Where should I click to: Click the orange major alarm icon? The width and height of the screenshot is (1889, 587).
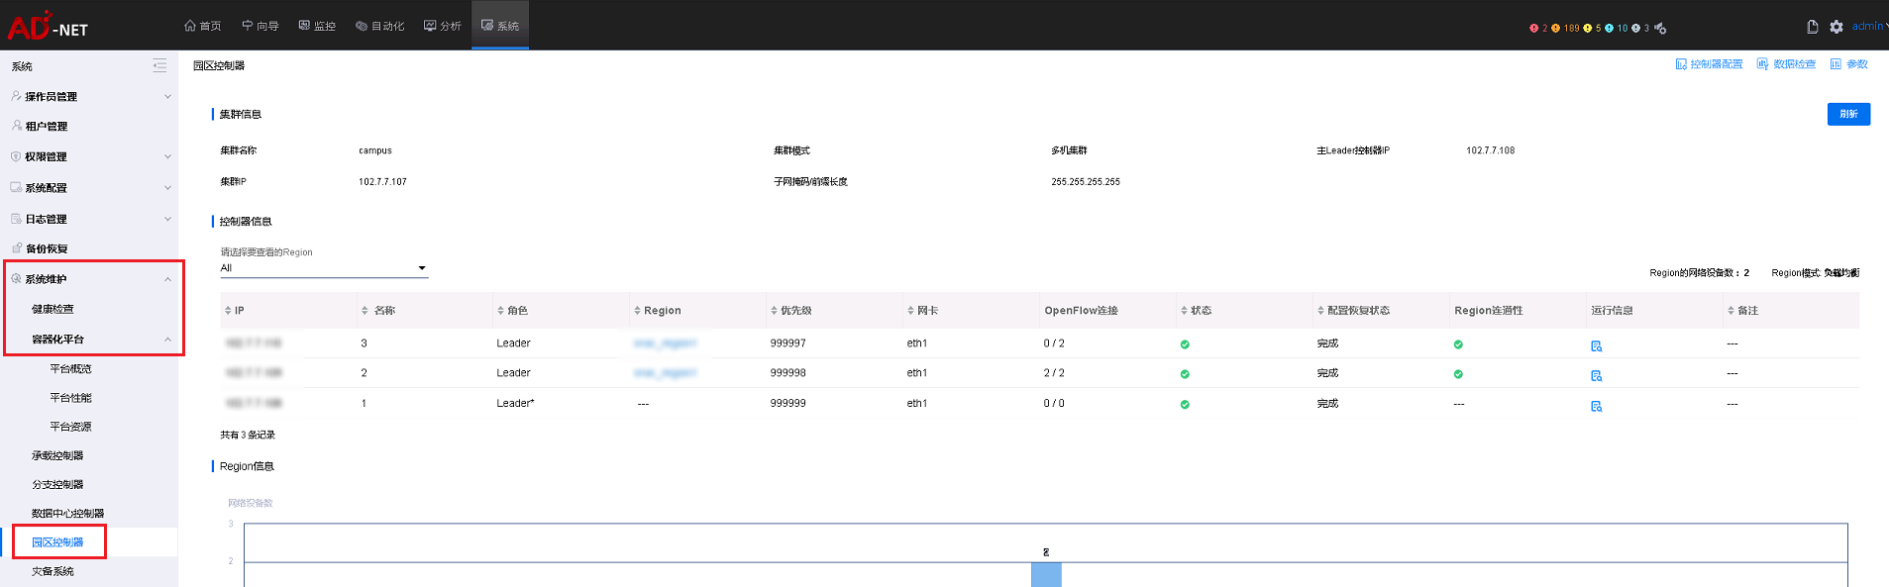(1555, 28)
